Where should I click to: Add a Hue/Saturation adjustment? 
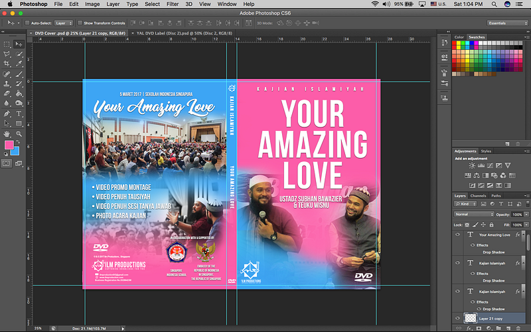click(x=468, y=175)
